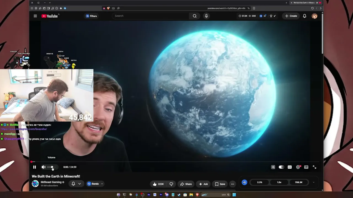Open the vidIQ Filters button
Viewport: 353px width, 198px height.
point(91,16)
